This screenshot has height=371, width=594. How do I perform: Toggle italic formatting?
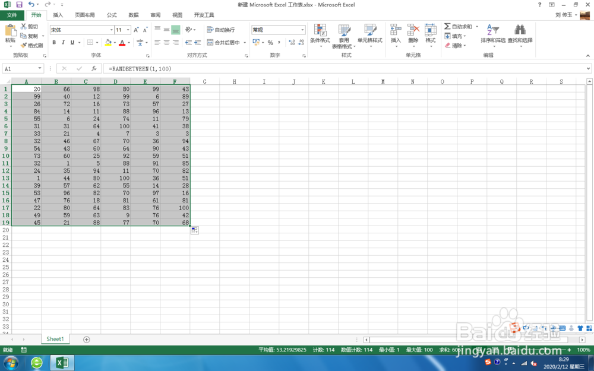[63, 42]
